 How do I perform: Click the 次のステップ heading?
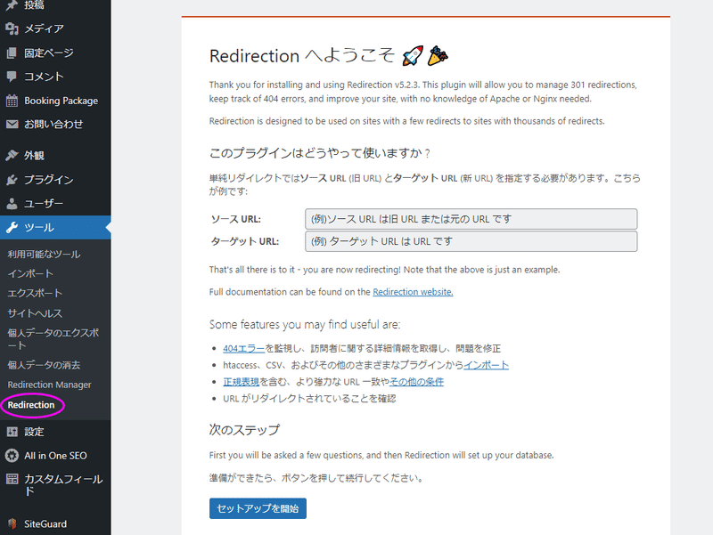(x=244, y=430)
